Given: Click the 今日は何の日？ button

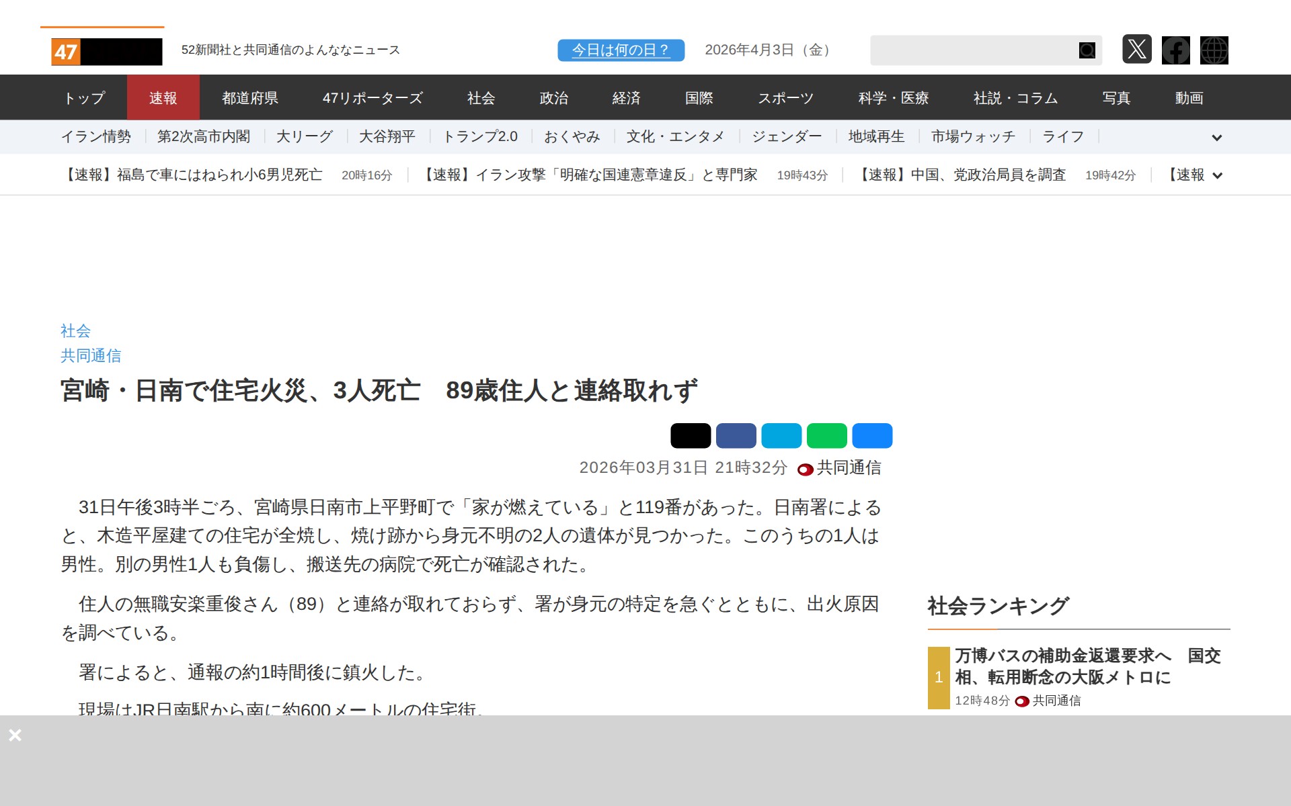Looking at the screenshot, I should tap(621, 50).
